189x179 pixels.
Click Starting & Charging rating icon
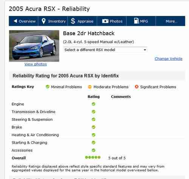click(x=93, y=143)
